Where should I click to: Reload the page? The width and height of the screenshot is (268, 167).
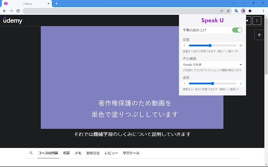point(18,11)
